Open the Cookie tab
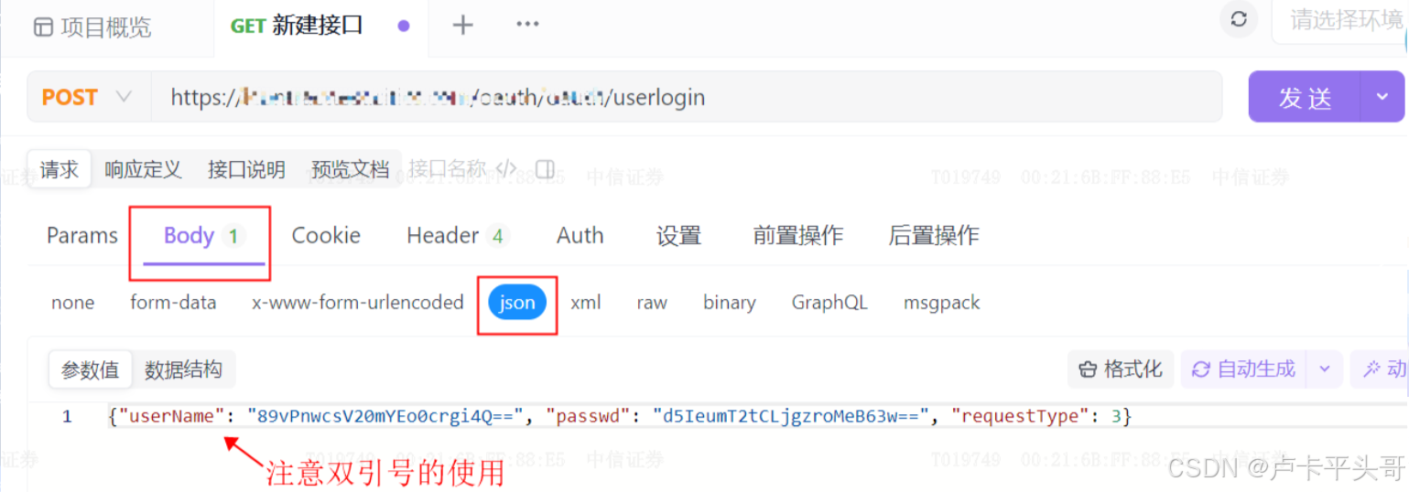This screenshot has width=1409, height=492. [x=326, y=236]
